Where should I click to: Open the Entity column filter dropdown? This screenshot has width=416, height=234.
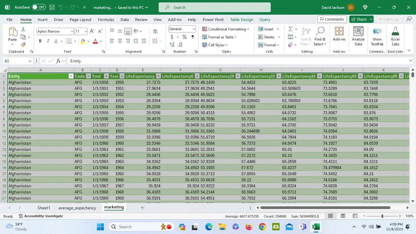[71, 76]
